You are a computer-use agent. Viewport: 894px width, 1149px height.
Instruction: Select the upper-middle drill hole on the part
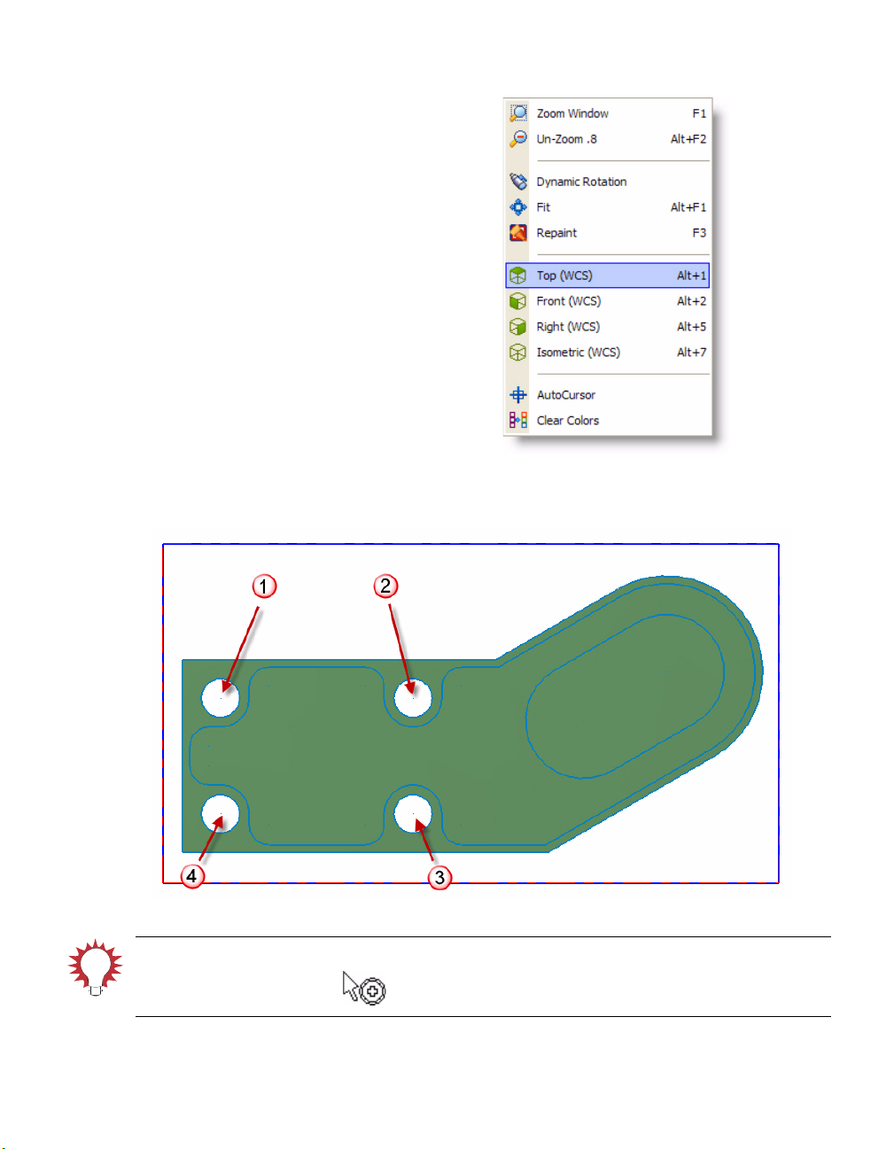tap(413, 697)
